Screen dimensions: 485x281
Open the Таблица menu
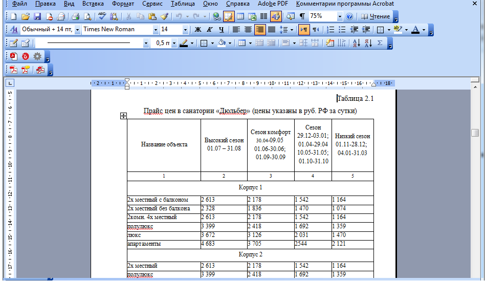(x=183, y=4)
